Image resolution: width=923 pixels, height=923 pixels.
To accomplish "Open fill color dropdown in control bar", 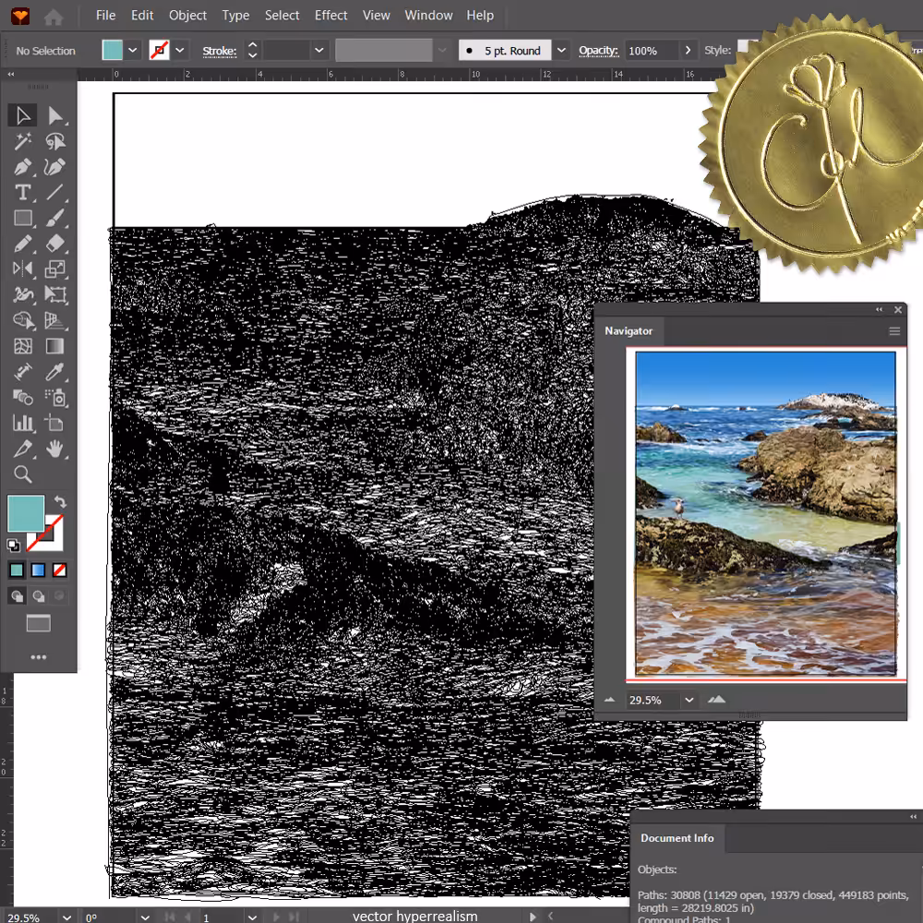I will [x=132, y=51].
